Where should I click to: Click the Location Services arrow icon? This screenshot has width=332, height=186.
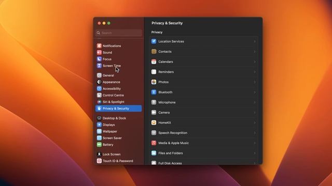[154, 41]
